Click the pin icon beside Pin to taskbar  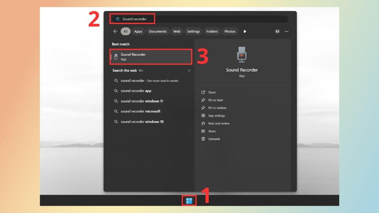click(x=203, y=108)
